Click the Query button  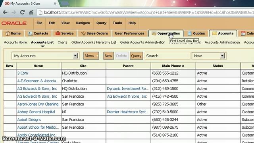(x=136, y=56)
